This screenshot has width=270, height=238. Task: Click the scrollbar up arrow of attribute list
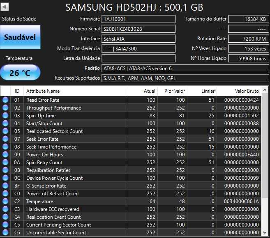tap(265, 90)
